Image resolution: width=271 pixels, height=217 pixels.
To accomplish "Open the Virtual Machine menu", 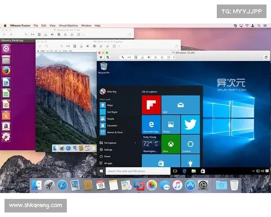I will coord(68,26).
